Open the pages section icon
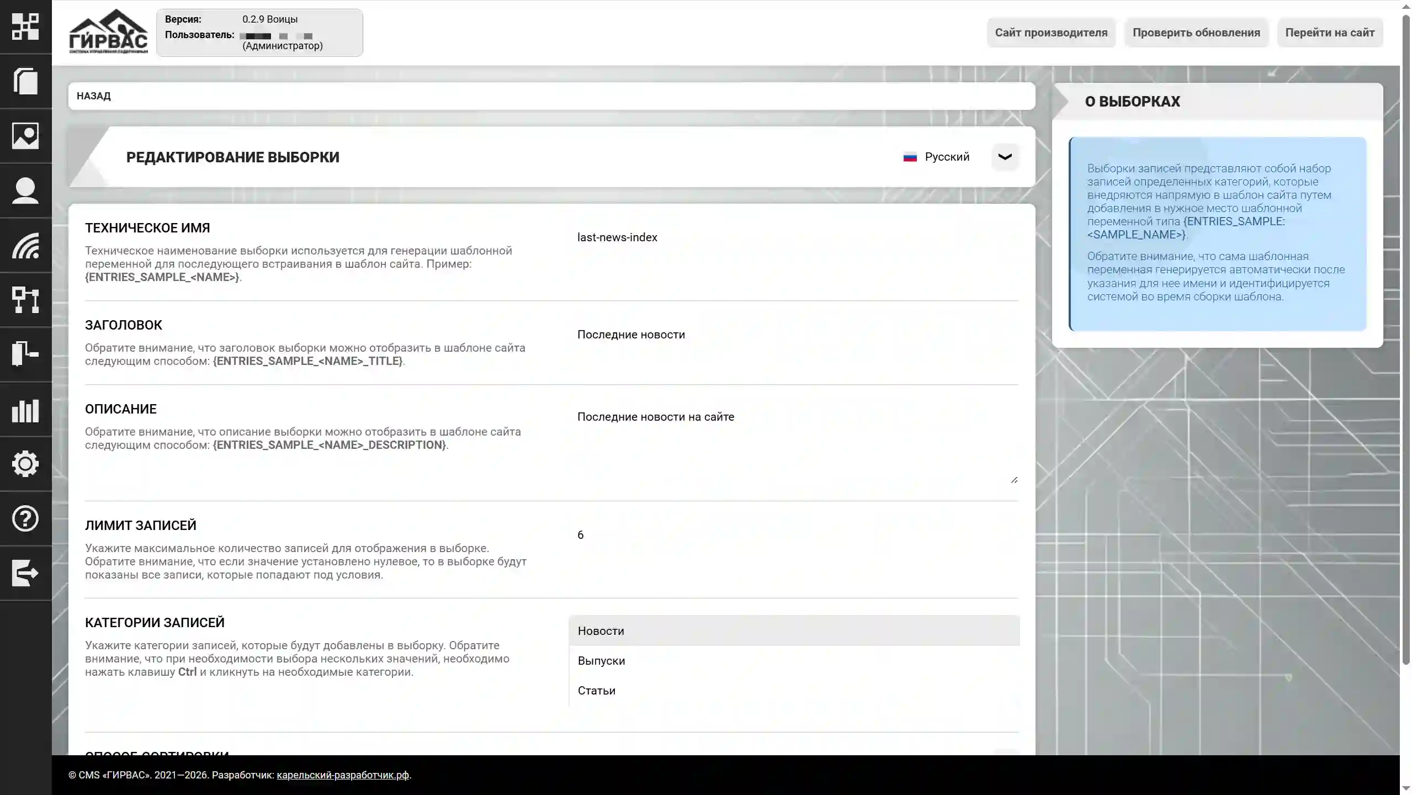Screen dimensions: 1412x795 (x=25, y=81)
